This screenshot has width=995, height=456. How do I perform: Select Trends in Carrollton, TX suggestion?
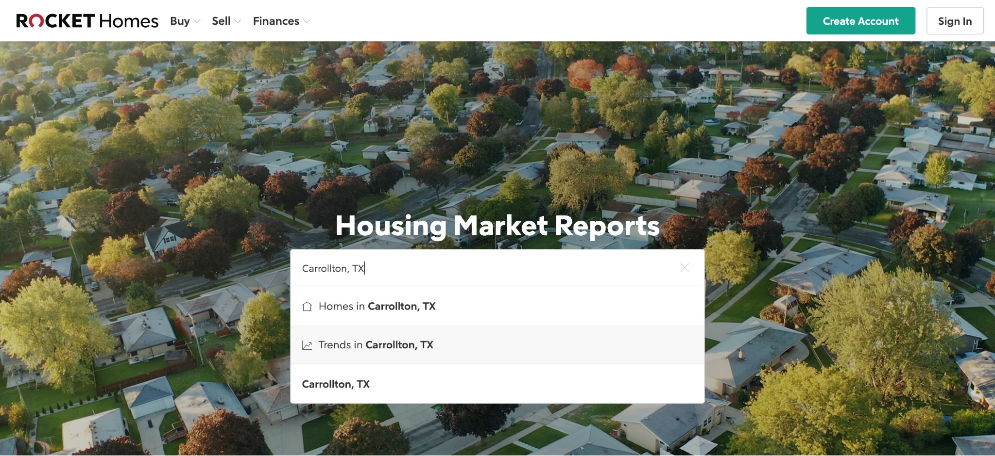click(375, 344)
